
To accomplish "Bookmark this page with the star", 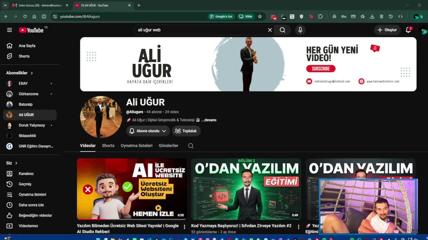I will tap(260, 16).
